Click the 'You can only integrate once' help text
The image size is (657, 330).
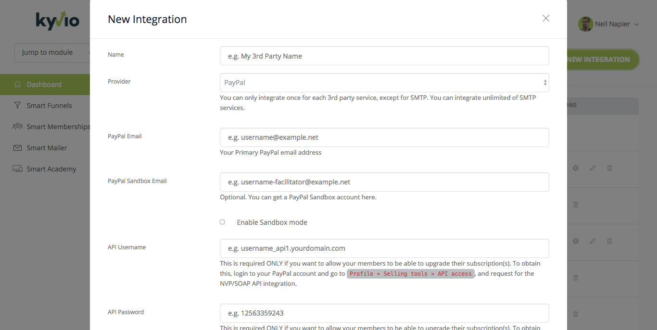[x=378, y=103]
